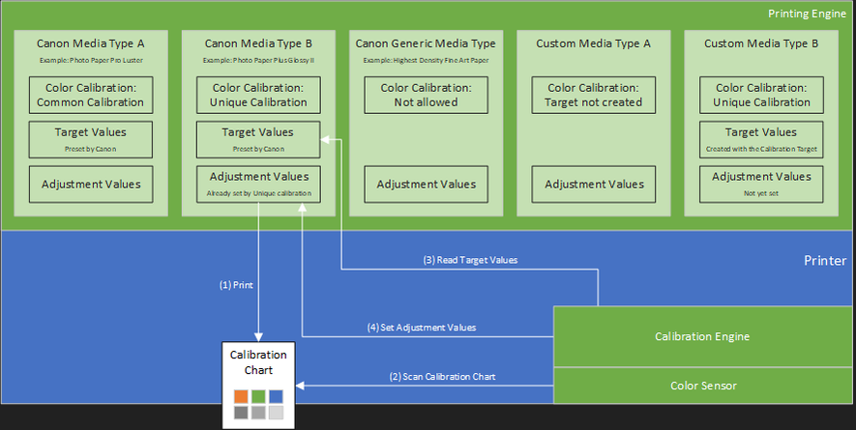Screen dimensions: 856x430
Task: Select Color Calibration: Not allowed box
Action: [x=426, y=95]
